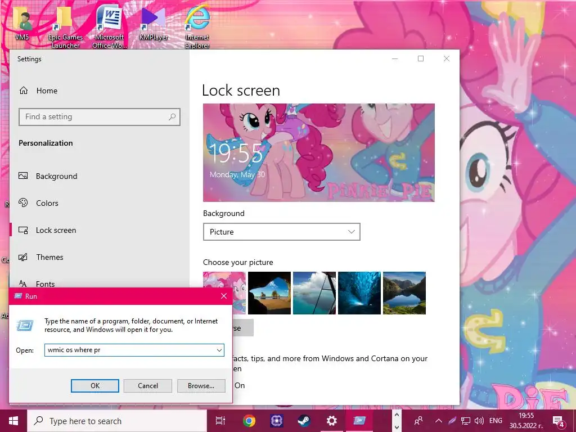
Task: Open the CPU chip app on taskbar
Action: [277, 421]
